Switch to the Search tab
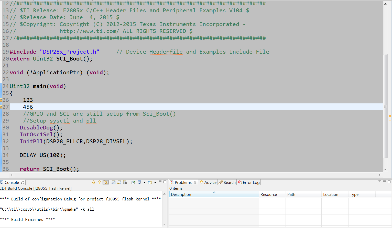Viewport: 392px width, 228px height. pyautogui.click(x=227, y=182)
